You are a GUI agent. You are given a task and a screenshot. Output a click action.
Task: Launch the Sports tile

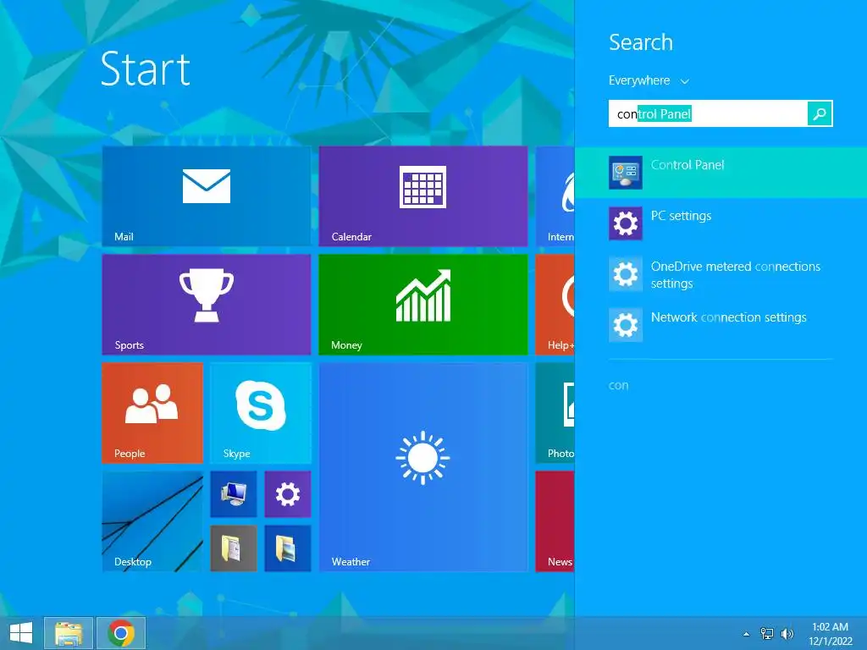point(207,304)
